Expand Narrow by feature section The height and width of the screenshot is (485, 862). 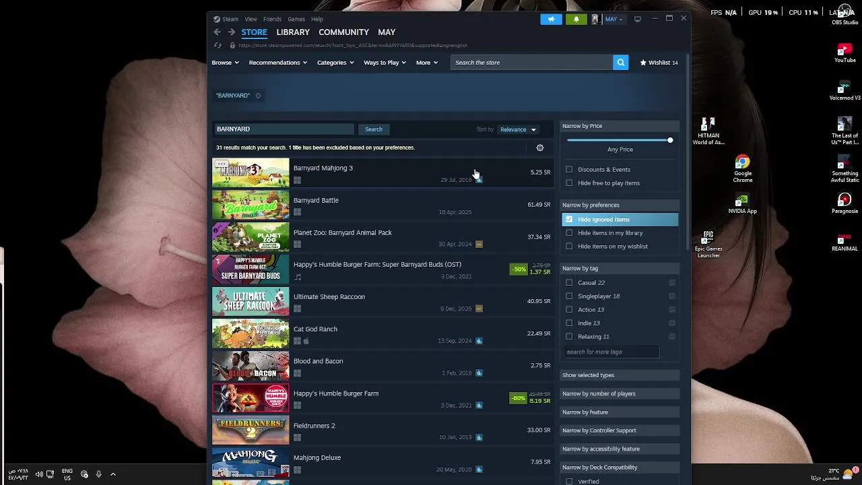coord(620,412)
